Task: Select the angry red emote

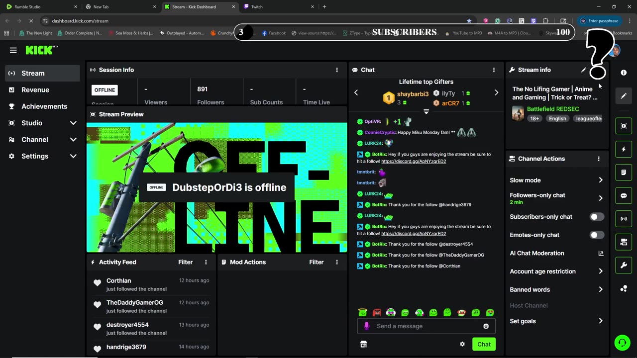Action: pyautogui.click(x=377, y=312)
